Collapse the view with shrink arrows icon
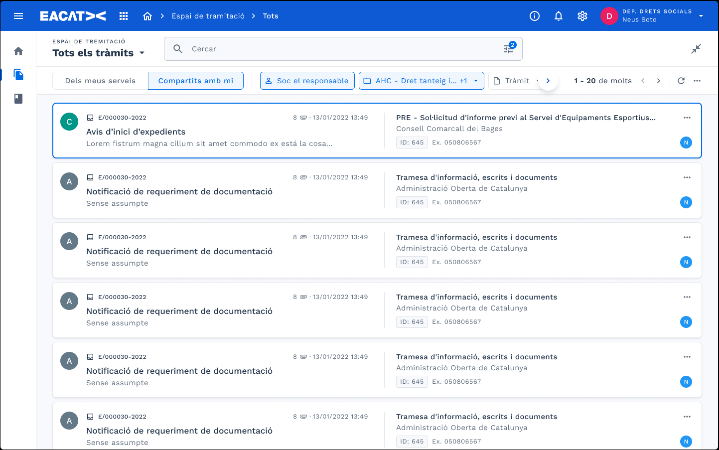This screenshot has height=450, width=719. tap(696, 49)
